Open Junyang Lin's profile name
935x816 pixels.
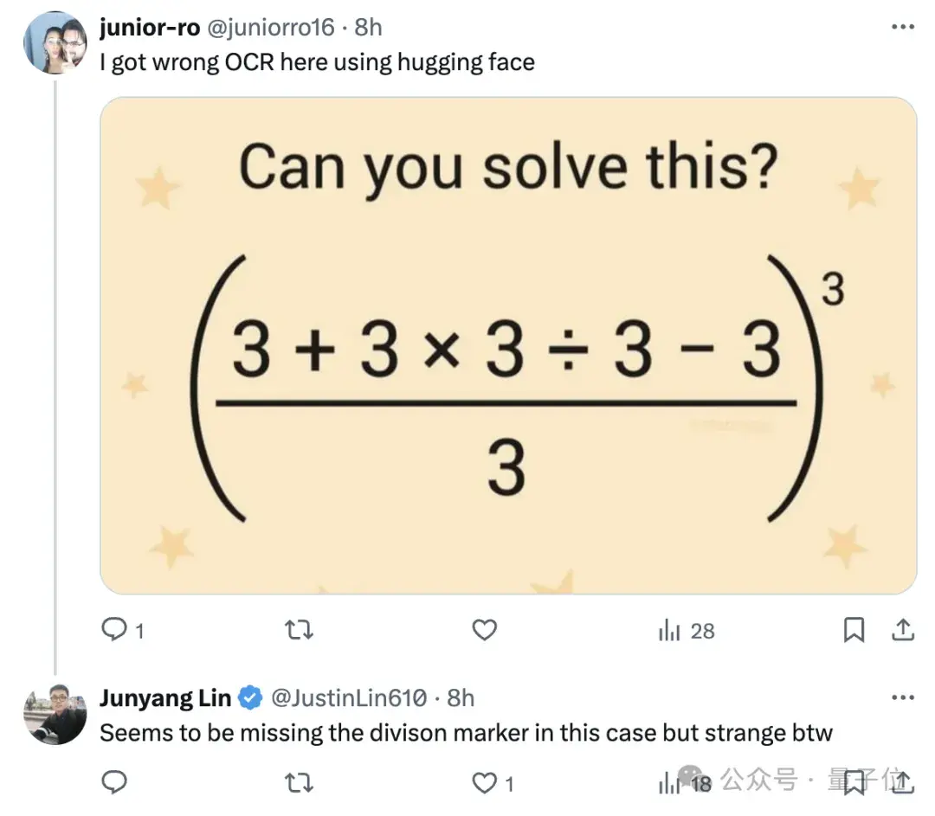[165, 697]
